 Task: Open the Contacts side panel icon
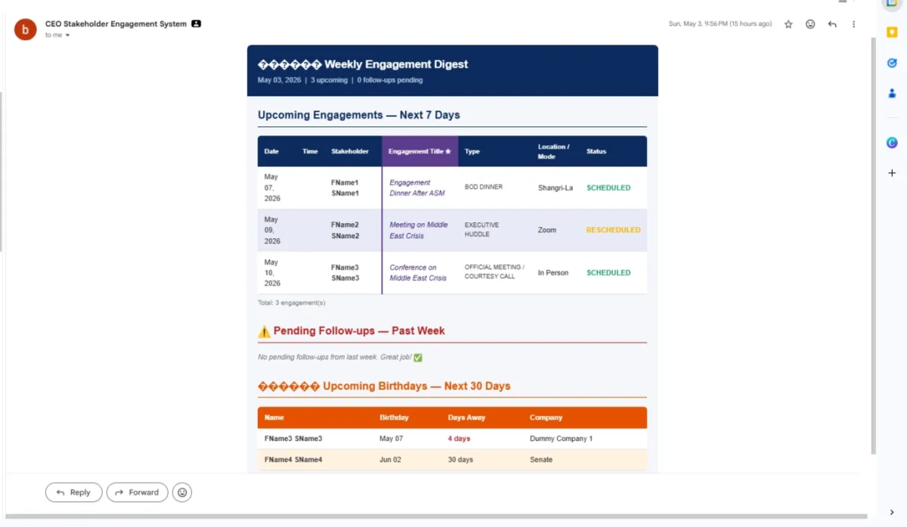click(x=892, y=94)
